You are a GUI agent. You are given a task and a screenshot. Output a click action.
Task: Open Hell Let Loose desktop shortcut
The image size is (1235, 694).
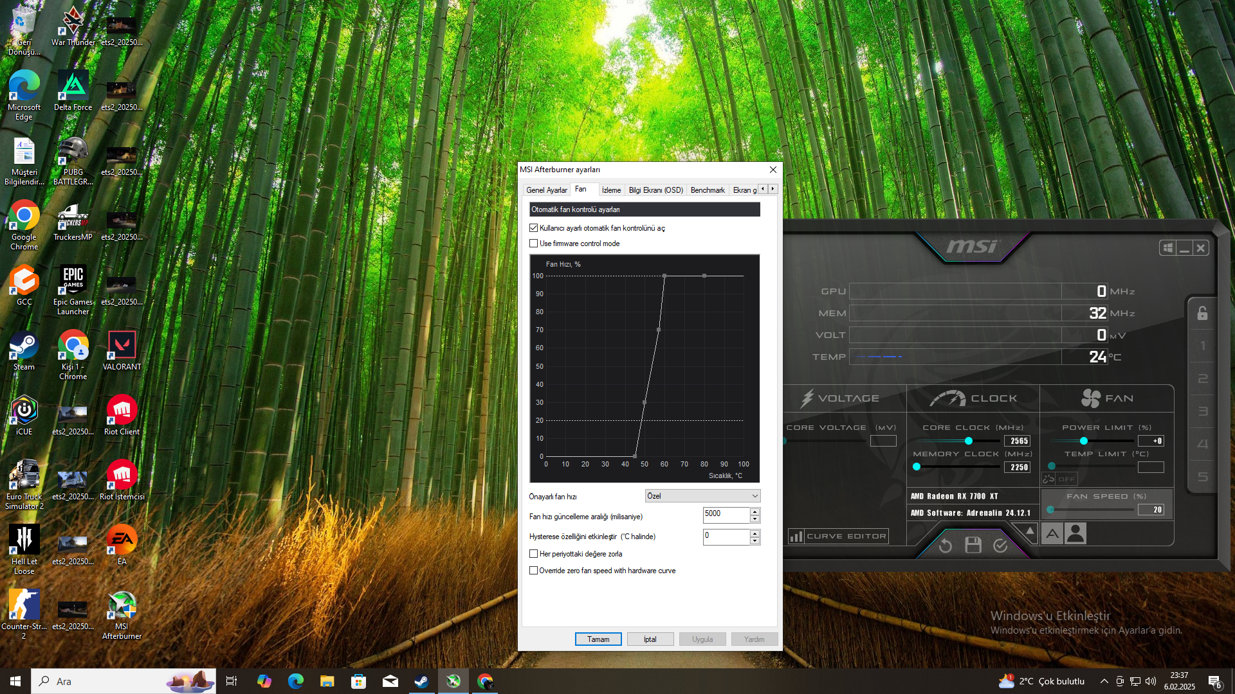(24, 549)
